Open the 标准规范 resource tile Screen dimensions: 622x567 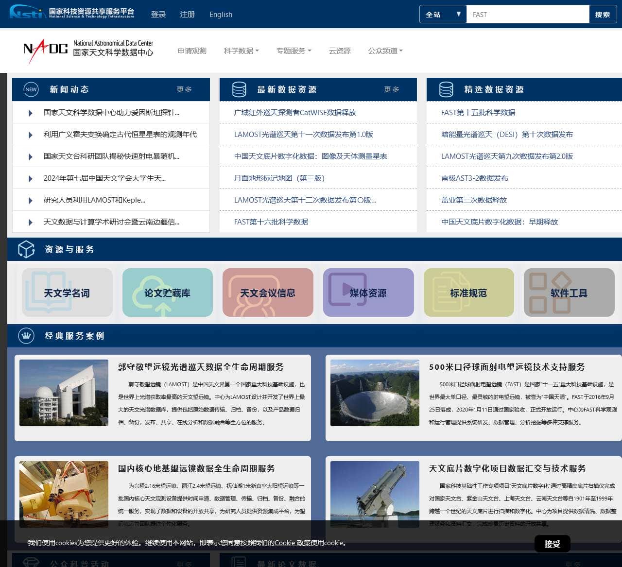469,292
